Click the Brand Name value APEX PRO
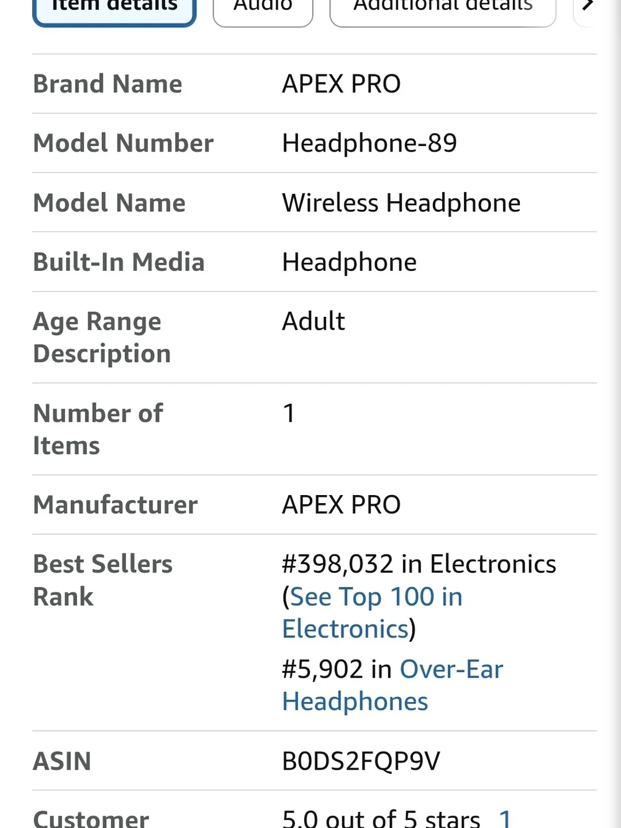The width and height of the screenshot is (621, 828). point(342,84)
